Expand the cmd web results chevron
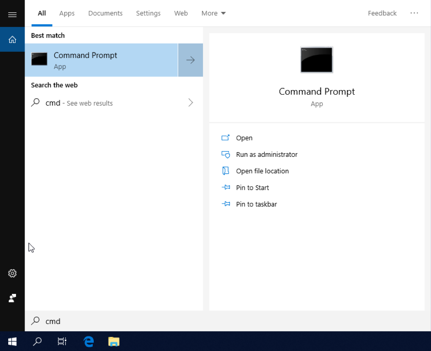431x351 pixels. click(x=191, y=103)
